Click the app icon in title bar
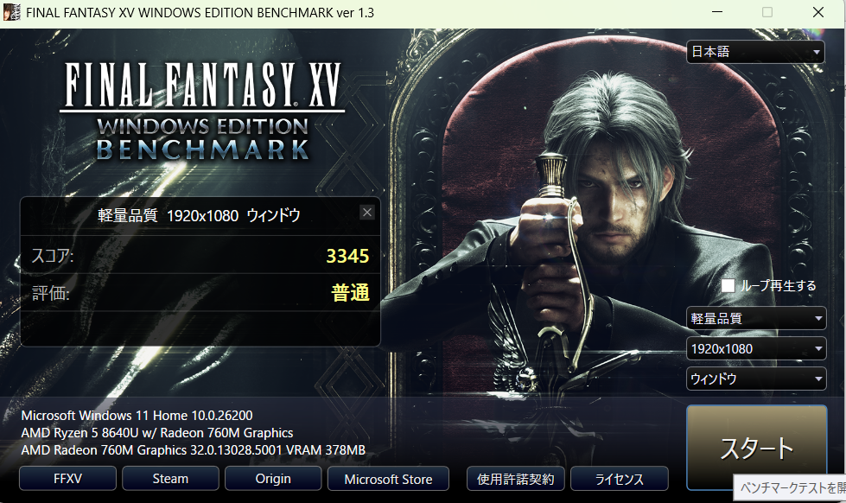The height and width of the screenshot is (503, 846). [12, 12]
